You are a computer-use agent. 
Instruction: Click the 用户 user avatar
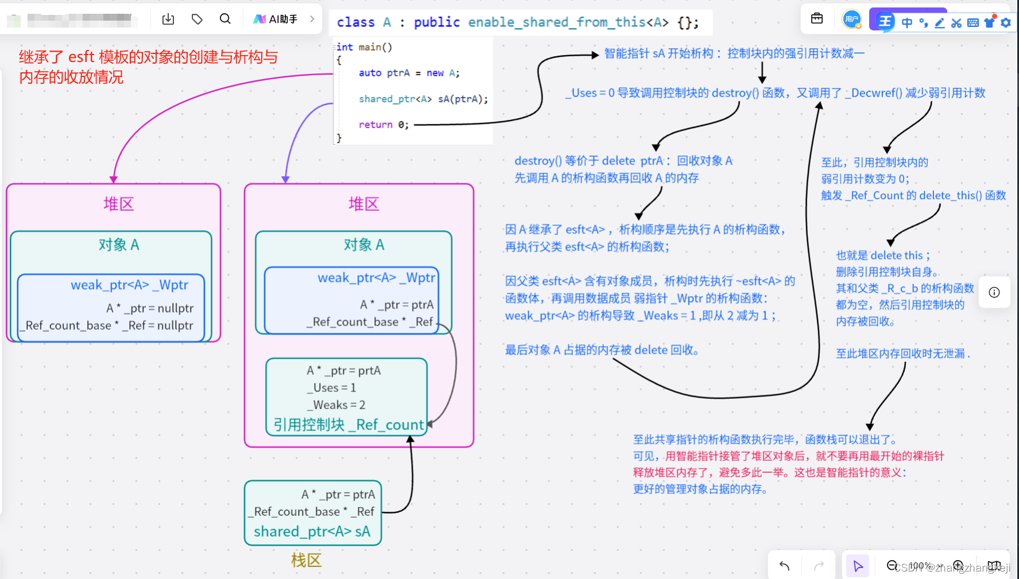click(851, 19)
